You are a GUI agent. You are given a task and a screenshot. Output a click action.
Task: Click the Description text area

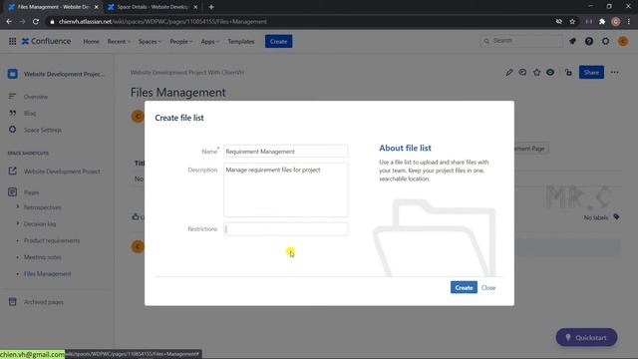pos(286,189)
